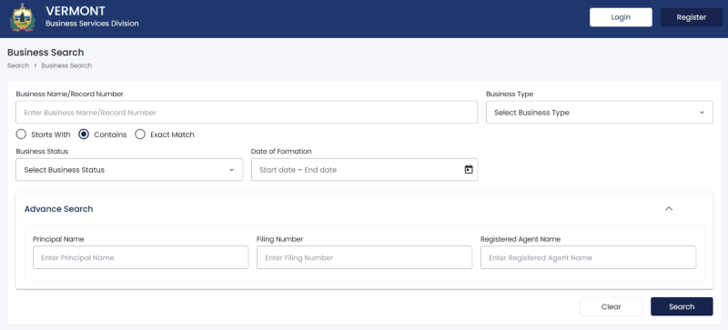Screen dimensions: 728x330
Task: Click the Register button
Action: coord(692,17)
